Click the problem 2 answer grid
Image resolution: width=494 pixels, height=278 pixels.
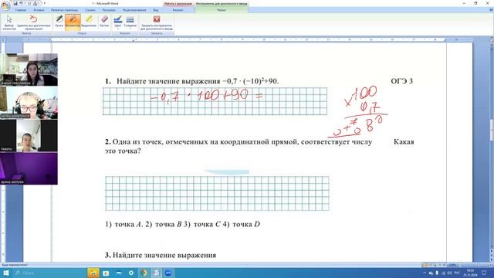point(217,193)
